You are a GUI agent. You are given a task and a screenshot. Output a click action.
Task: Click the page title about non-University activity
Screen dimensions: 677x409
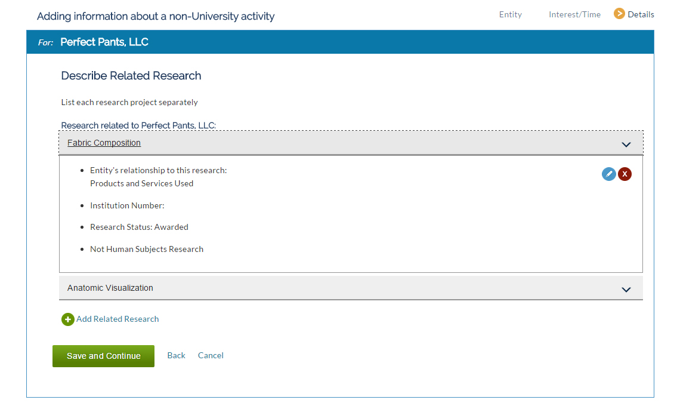156,17
